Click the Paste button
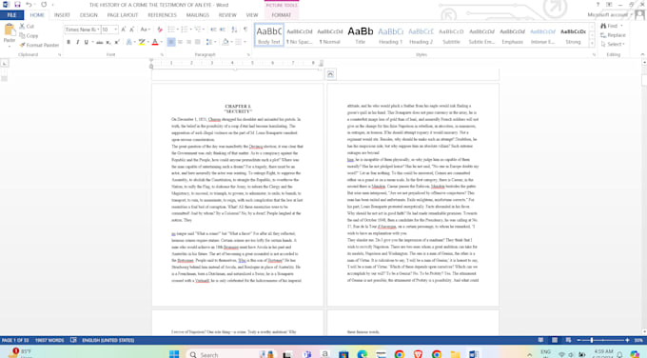The width and height of the screenshot is (647, 358). click(x=10, y=34)
